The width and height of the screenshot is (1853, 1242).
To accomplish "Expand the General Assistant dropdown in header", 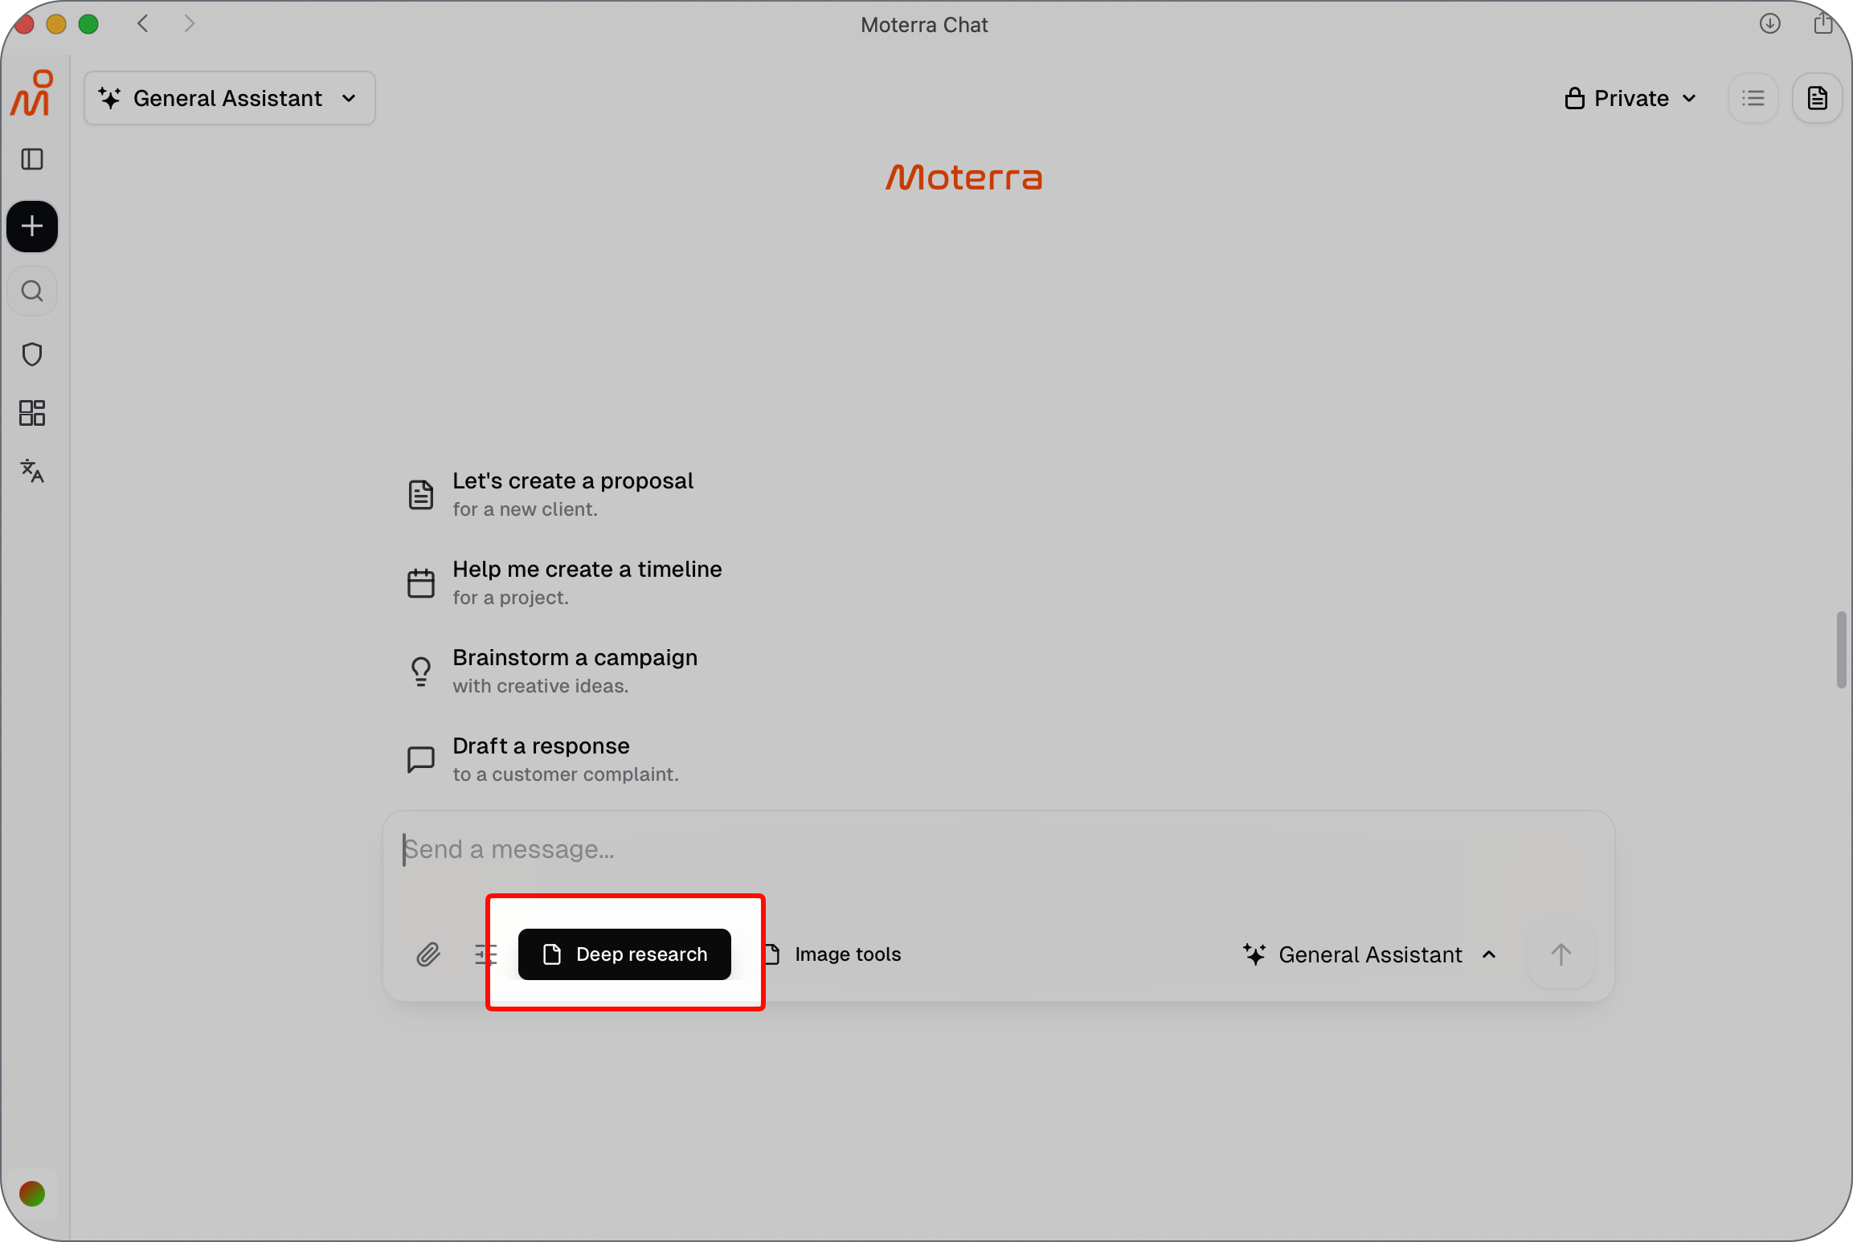I will tap(230, 98).
